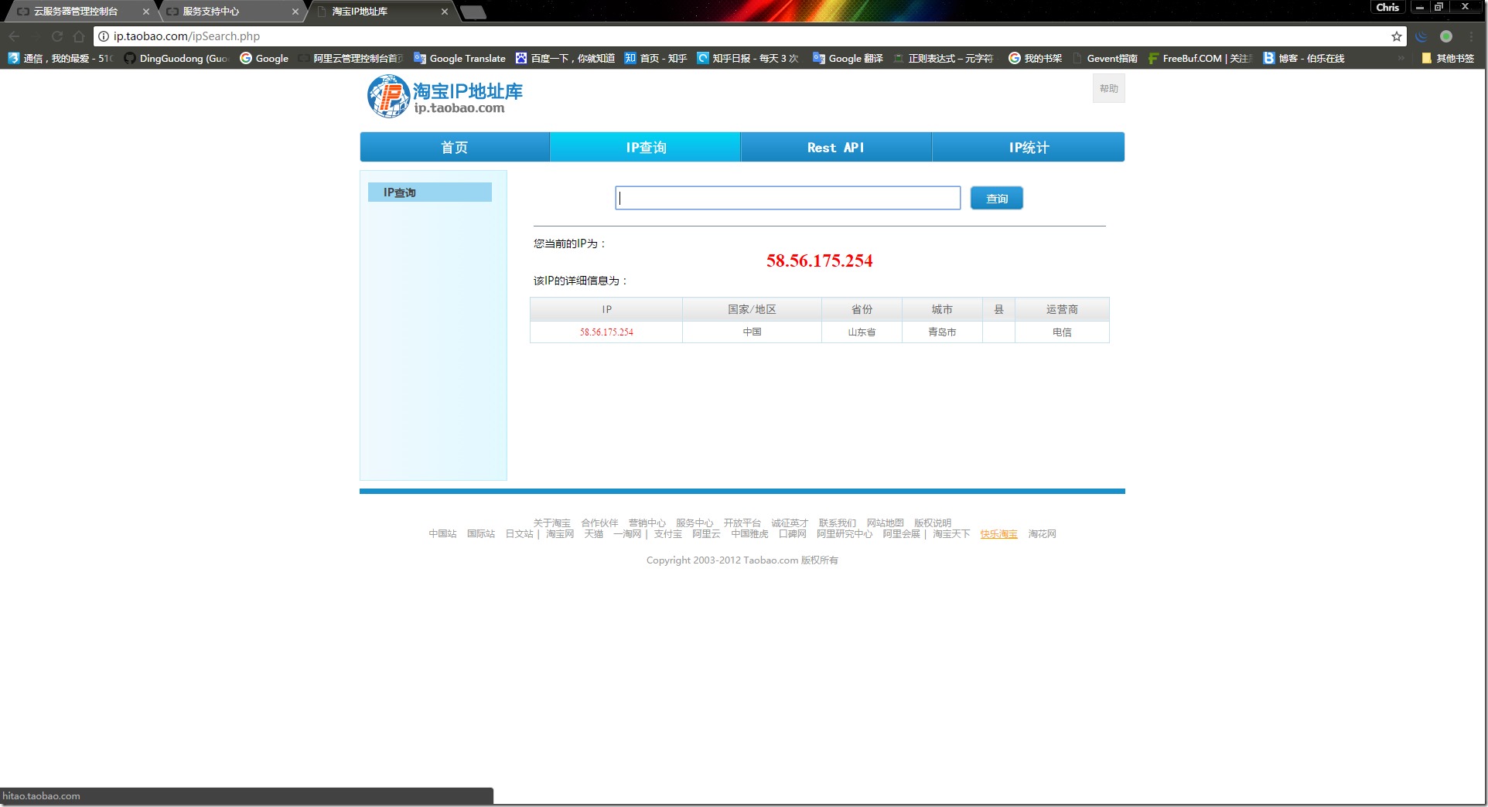Open the IP统计 navigation tab
The height and width of the screenshot is (807, 1488).
click(1029, 147)
